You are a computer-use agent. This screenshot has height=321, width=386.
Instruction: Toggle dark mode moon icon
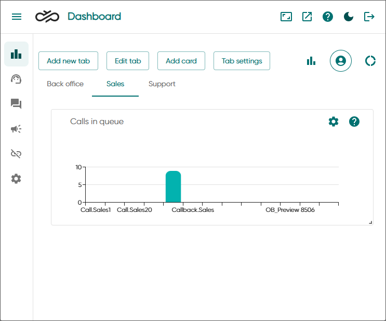click(349, 17)
